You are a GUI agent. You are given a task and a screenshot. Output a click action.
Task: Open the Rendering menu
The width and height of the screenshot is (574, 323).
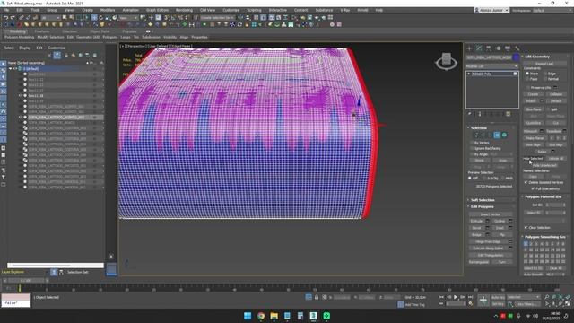point(184,10)
